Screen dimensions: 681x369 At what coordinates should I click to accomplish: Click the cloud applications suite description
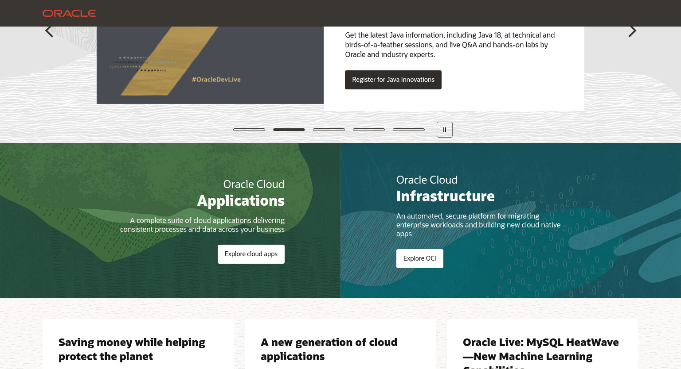pos(202,225)
